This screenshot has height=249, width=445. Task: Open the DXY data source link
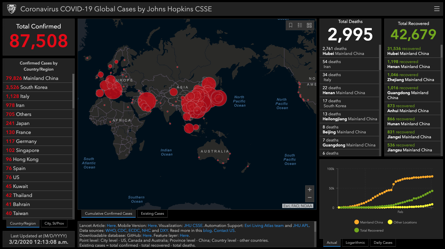click(x=164, y=230)
